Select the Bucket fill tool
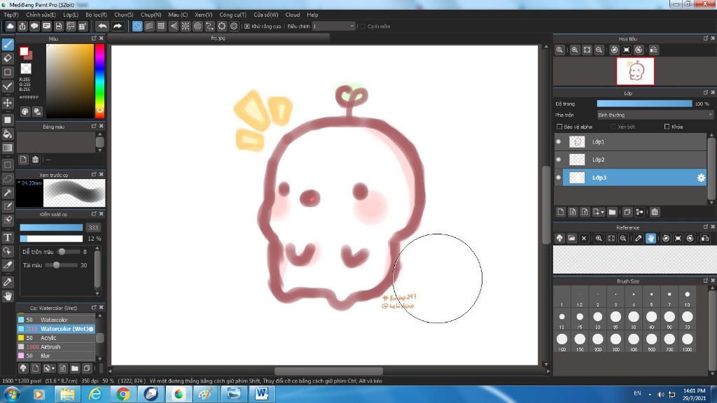Viewport: 717px width, 403px height. pyautogui.click(x=8, y=134)
